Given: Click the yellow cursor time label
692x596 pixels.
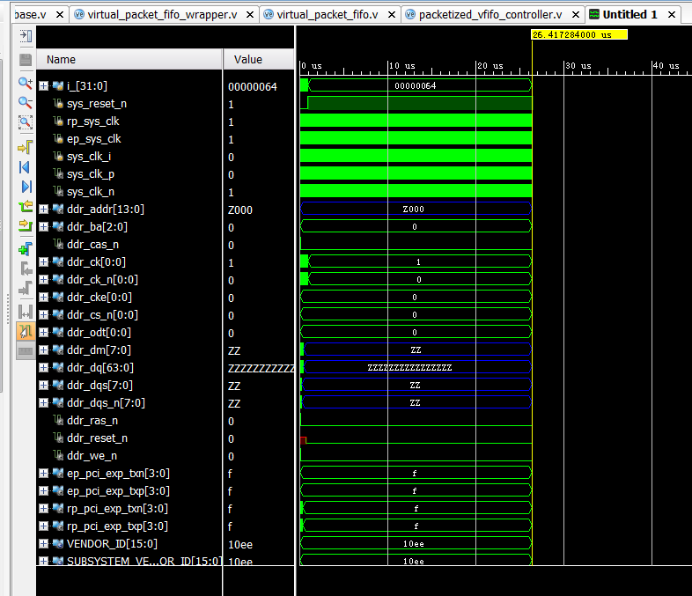Looking at the screenshot, I should click(578, 34).
